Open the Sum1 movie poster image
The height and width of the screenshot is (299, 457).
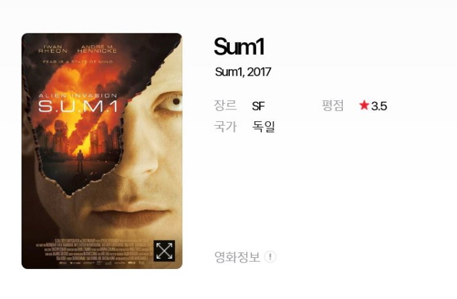click(x=102, y=151)
